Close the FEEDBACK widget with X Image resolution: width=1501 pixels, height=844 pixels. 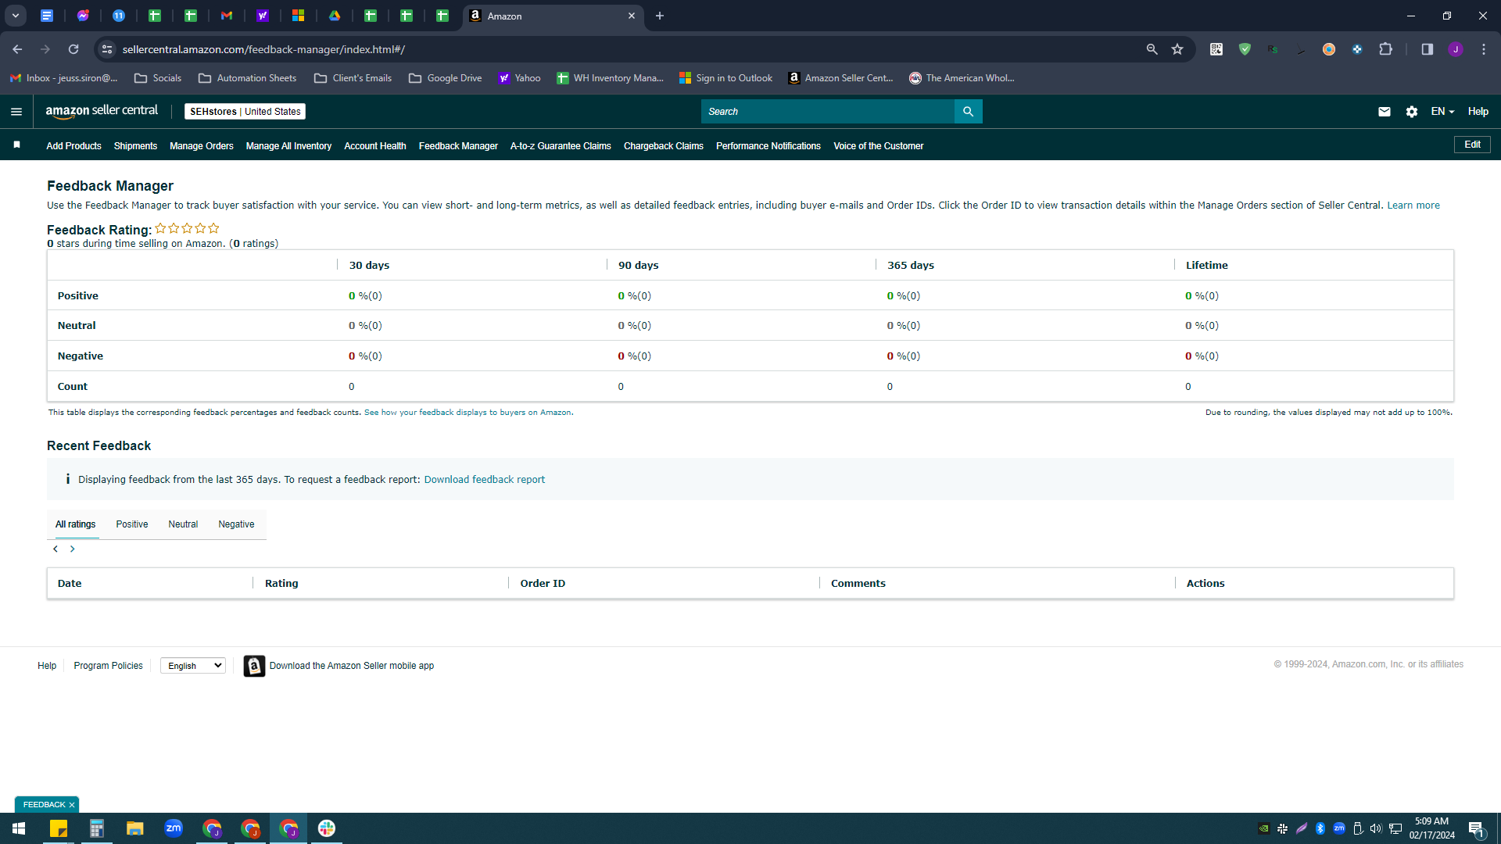pos(72,805)
